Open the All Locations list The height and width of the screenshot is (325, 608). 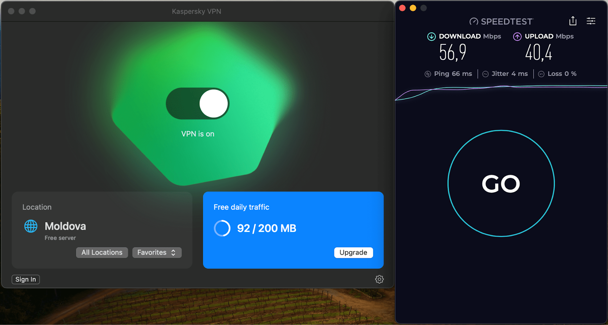point(102,252)
